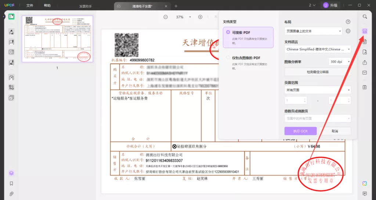
Task: Open the zoom level 37% dropdown arrow
Action: [x=190, y=17]
